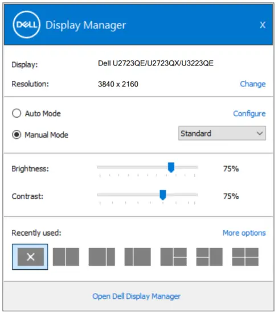Open More options for layouts
Viewport: 278px width, 313px height.
pos(244,233)
